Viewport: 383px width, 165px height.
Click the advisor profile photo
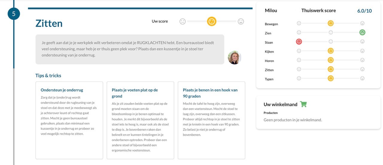click(234, 57)
